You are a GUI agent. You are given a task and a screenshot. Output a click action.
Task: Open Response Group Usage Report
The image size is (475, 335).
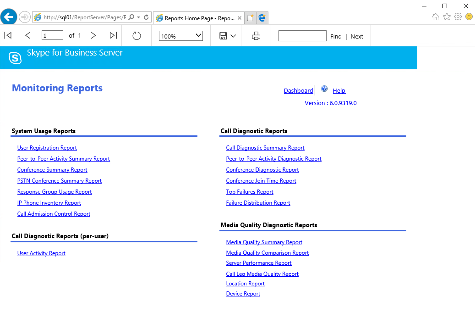click(55, 192)
